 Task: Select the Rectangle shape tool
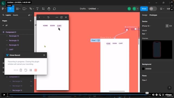[x=24, y=9]
